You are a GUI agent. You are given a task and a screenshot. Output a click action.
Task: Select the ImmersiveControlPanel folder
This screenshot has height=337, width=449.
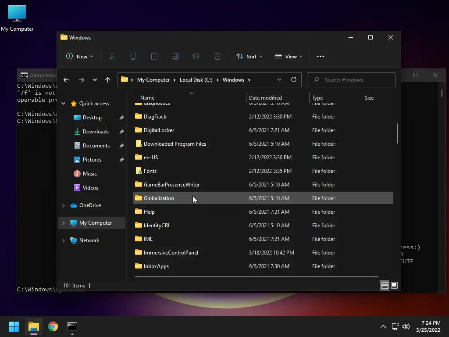pyautogui.click(x=263, y=253)
